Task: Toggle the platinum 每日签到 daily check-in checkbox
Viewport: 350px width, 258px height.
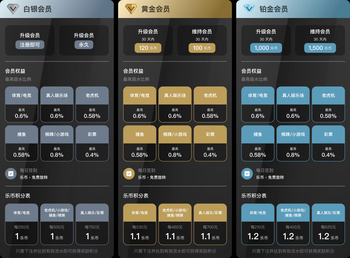Action: pyautogui.click(x=247, y=174)
